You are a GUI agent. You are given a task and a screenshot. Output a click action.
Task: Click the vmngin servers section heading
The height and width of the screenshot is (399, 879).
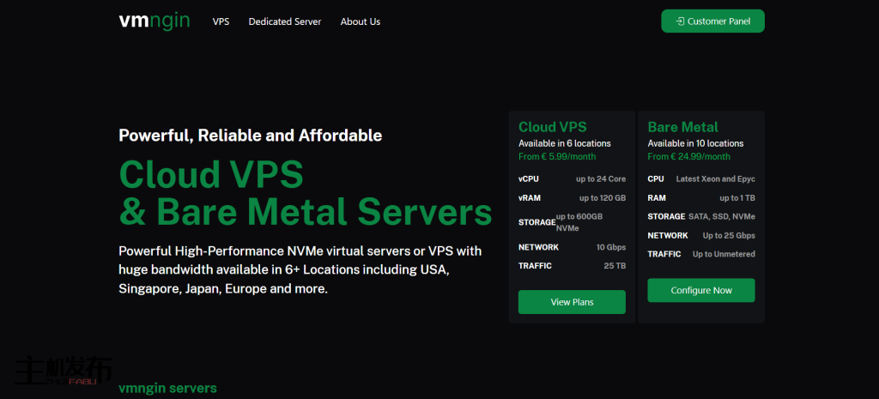(x=167, y=388)
